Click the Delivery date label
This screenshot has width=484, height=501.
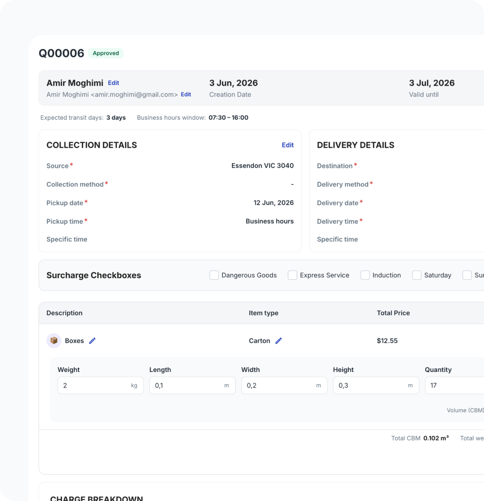tap(337, 203)
